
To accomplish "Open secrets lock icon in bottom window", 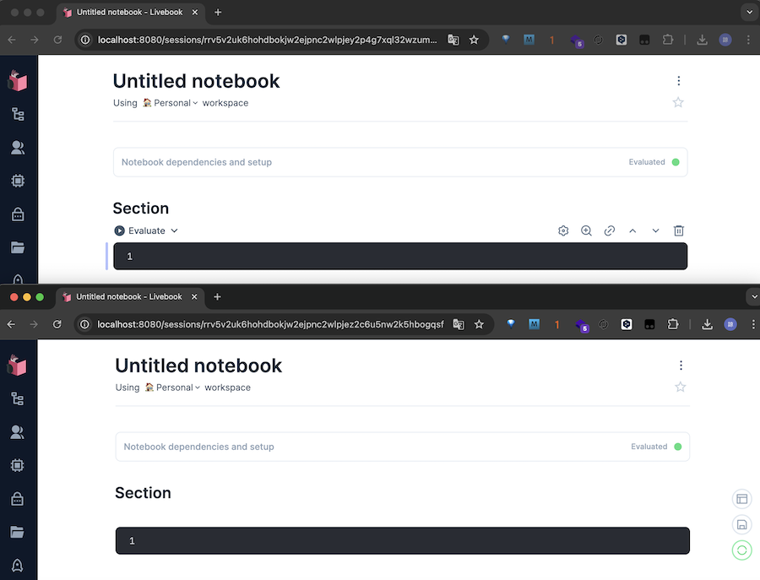I will coord(18,499).
